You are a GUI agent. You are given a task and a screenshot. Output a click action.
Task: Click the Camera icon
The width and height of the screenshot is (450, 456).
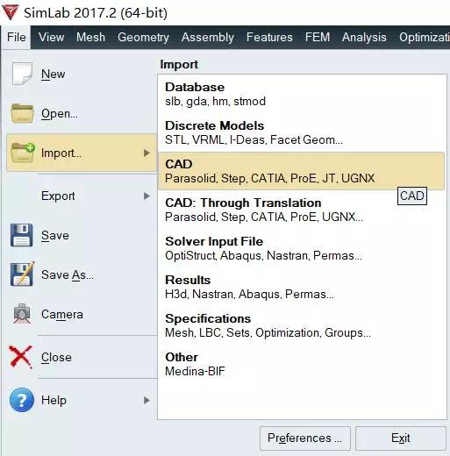pyautogui.click(x=22, y=314)
